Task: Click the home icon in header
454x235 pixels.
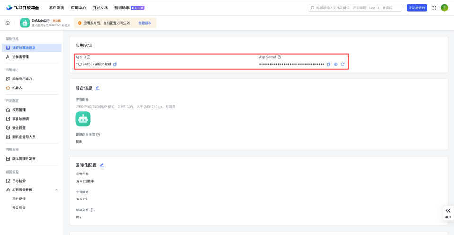Action: [x=8, y=23]
